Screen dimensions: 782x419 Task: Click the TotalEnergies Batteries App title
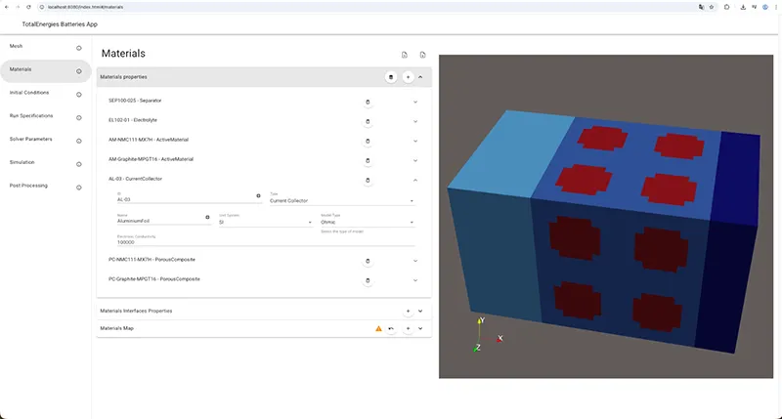pyautogui.click(x=60, y=23)
